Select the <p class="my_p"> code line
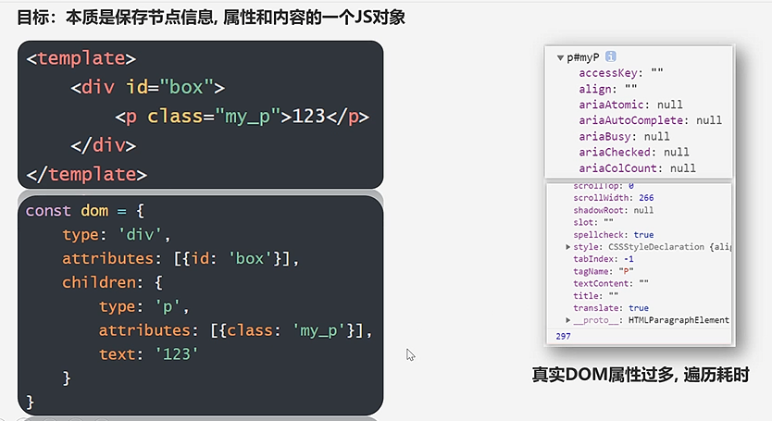The image size is (772, 421). (x=242, y=117)
